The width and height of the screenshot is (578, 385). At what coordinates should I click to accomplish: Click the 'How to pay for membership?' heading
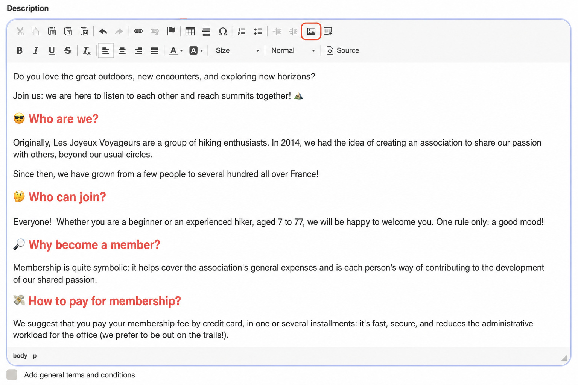coord(105,301)
